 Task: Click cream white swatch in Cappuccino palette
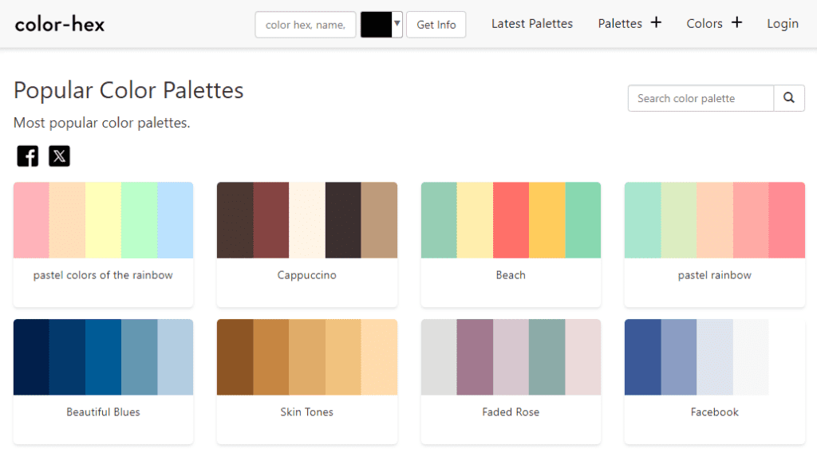307,220
